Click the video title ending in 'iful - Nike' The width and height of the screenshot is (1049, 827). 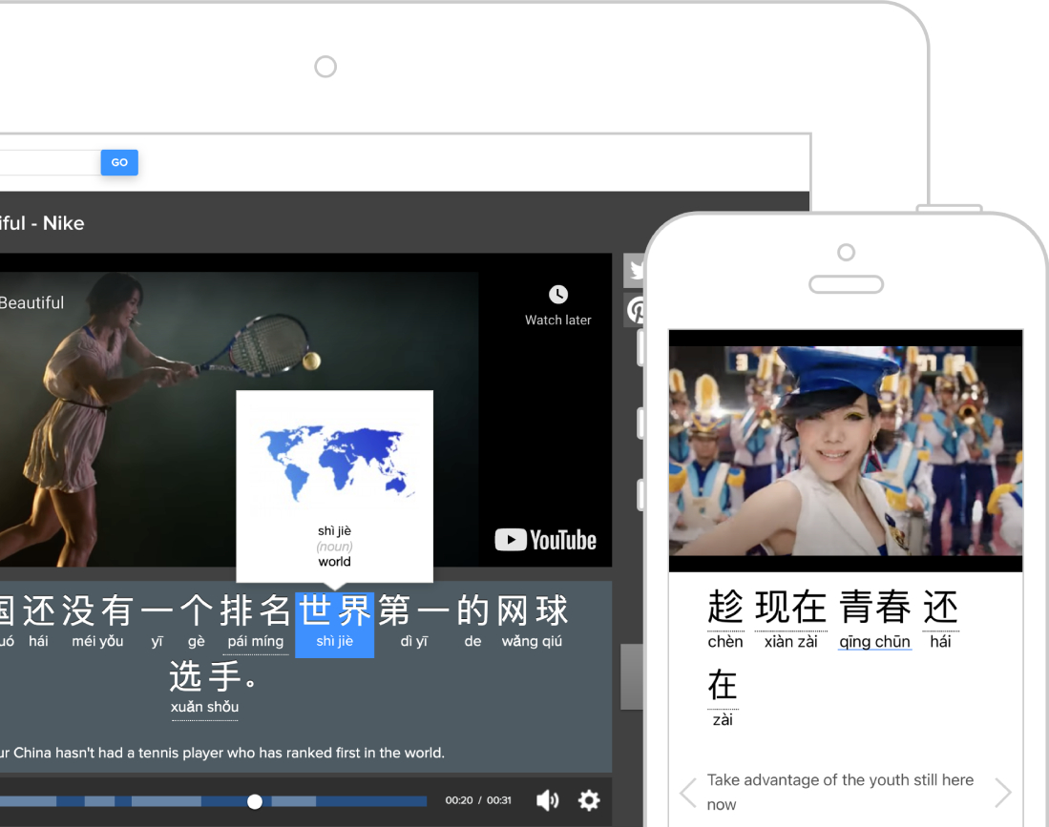click(x=42, y=223)
